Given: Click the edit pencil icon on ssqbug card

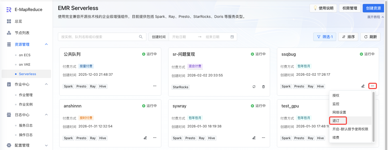Looking at the screenshot, I should [363, 86].
